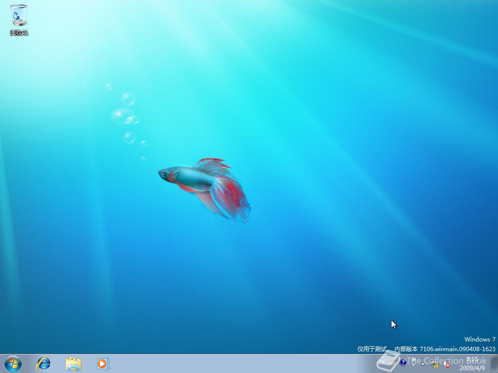Viewport: 498px width, 373px height.
Task: Open the network status tray icon
Action: pyautogui.click(x=434, y=364)
